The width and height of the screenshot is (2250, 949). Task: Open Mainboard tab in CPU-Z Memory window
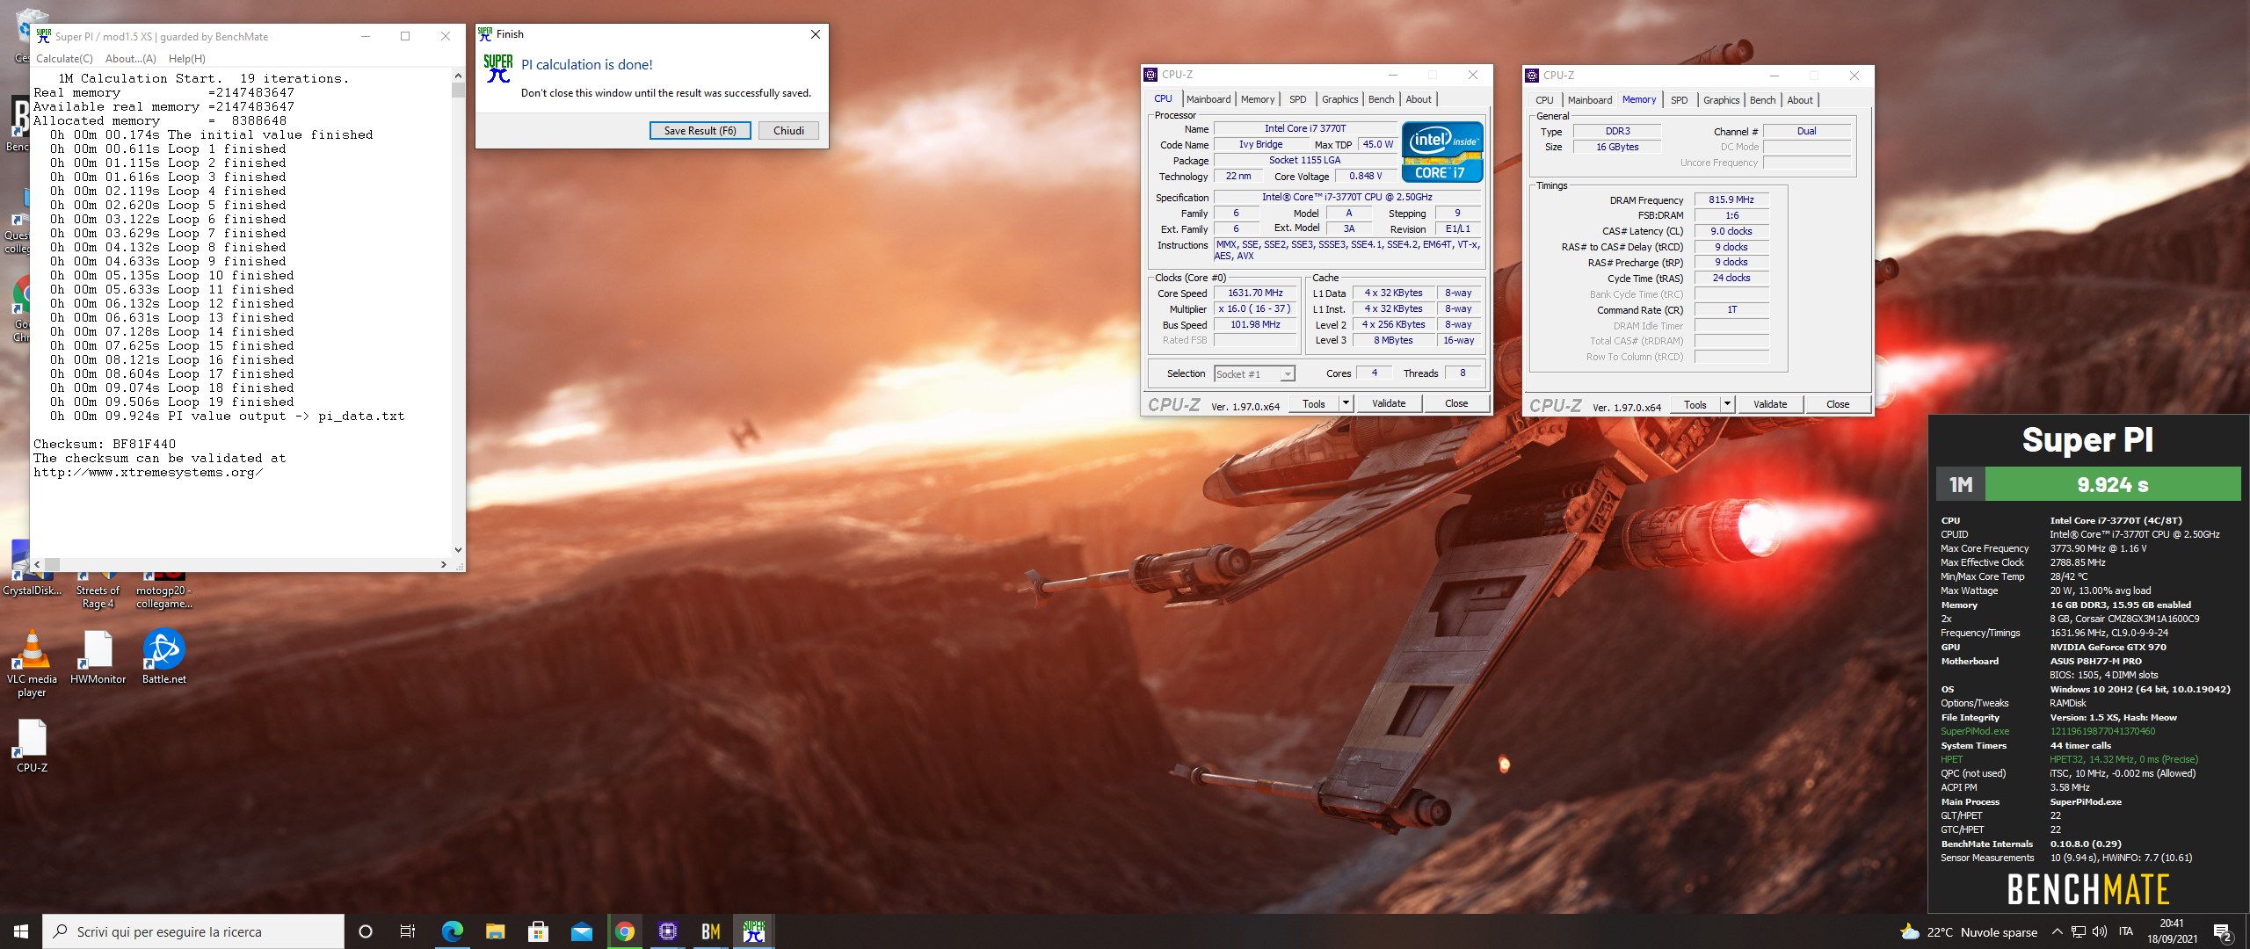pos(1590,100)
